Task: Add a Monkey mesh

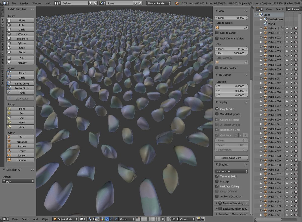Action: [x=20, y=63]
